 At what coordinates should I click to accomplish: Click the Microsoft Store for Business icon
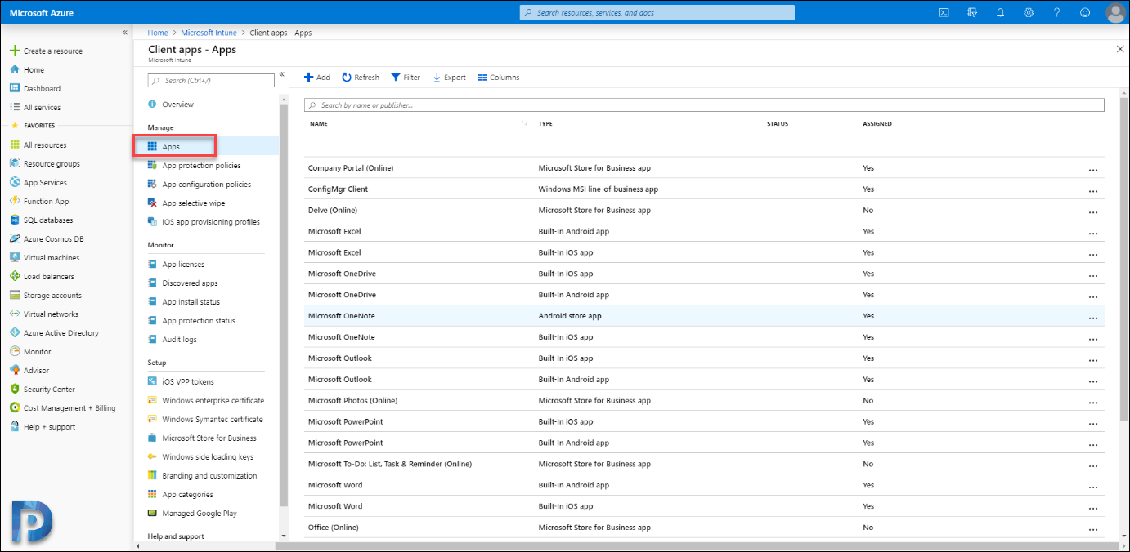[152, 438]
